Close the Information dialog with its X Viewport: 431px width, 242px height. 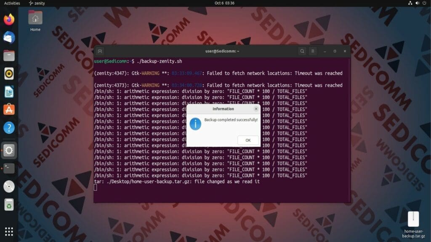point(256,108)
